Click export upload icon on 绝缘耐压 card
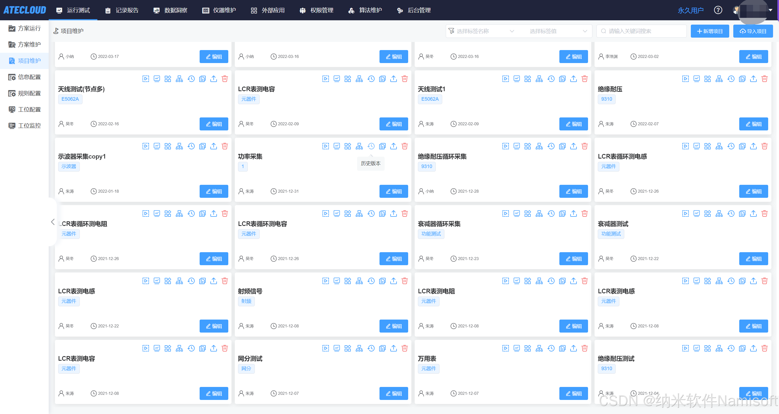The width and height of the screenshot is (779, 414). (x=753, y=79)
